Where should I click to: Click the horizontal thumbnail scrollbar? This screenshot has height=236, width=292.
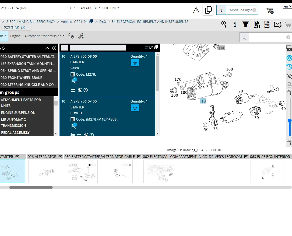(31, 187)
